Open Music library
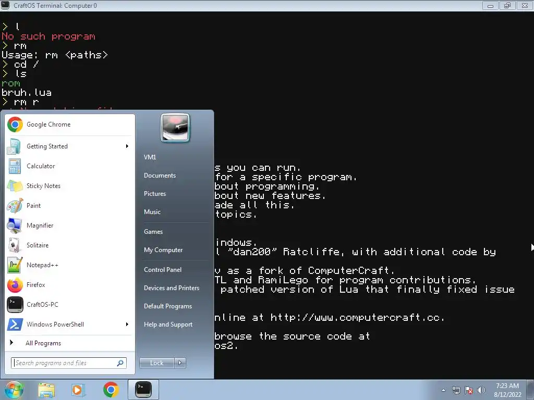The width and height of the screenshot is (534, 400). tap(152, 212)
